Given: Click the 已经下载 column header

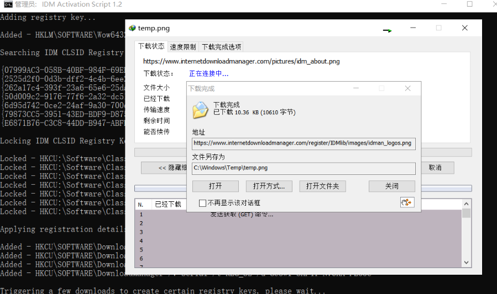Looking at the screenshot, I should click(168, 205).
